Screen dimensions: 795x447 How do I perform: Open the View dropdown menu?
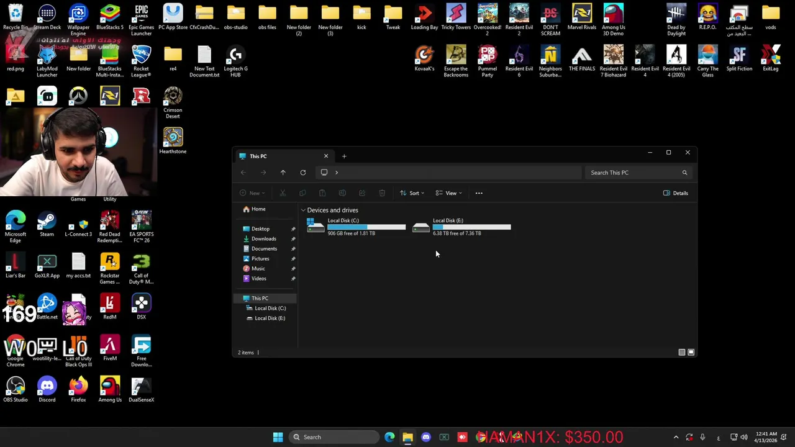(x=448, y=193)
